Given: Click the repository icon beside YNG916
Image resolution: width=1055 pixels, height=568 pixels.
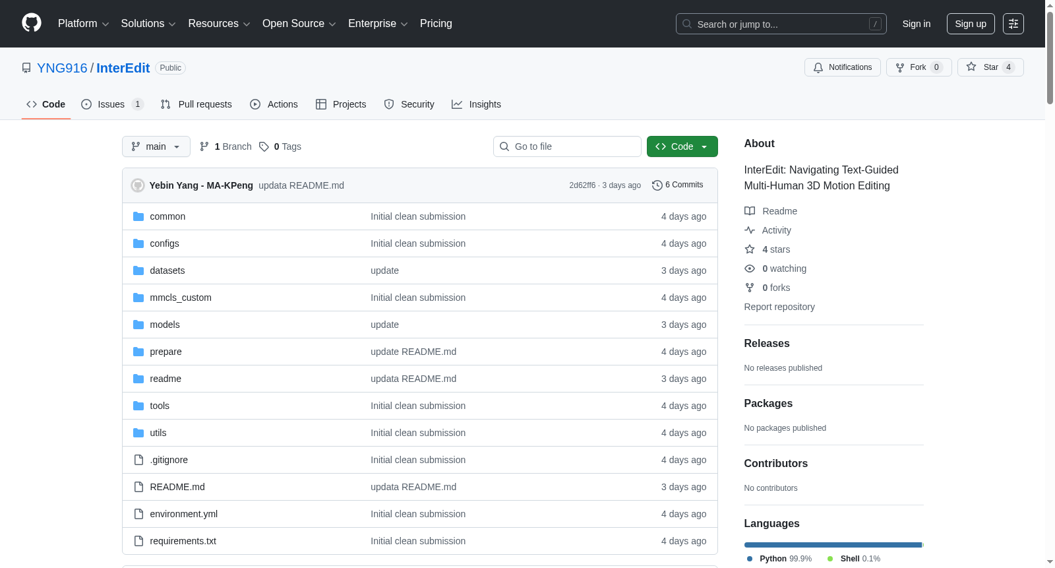Looking at the screenshot, I should click(x=26, y=68).
